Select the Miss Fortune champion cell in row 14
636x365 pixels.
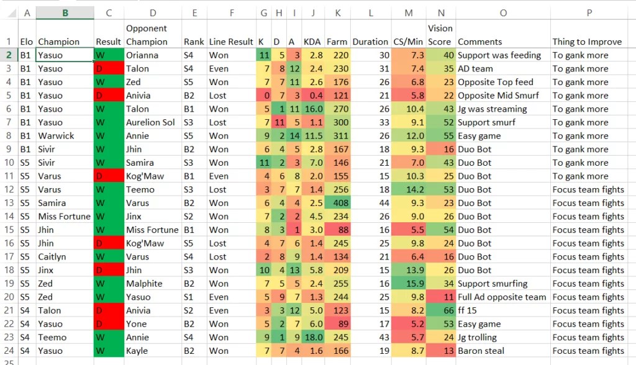click(65, 216)
